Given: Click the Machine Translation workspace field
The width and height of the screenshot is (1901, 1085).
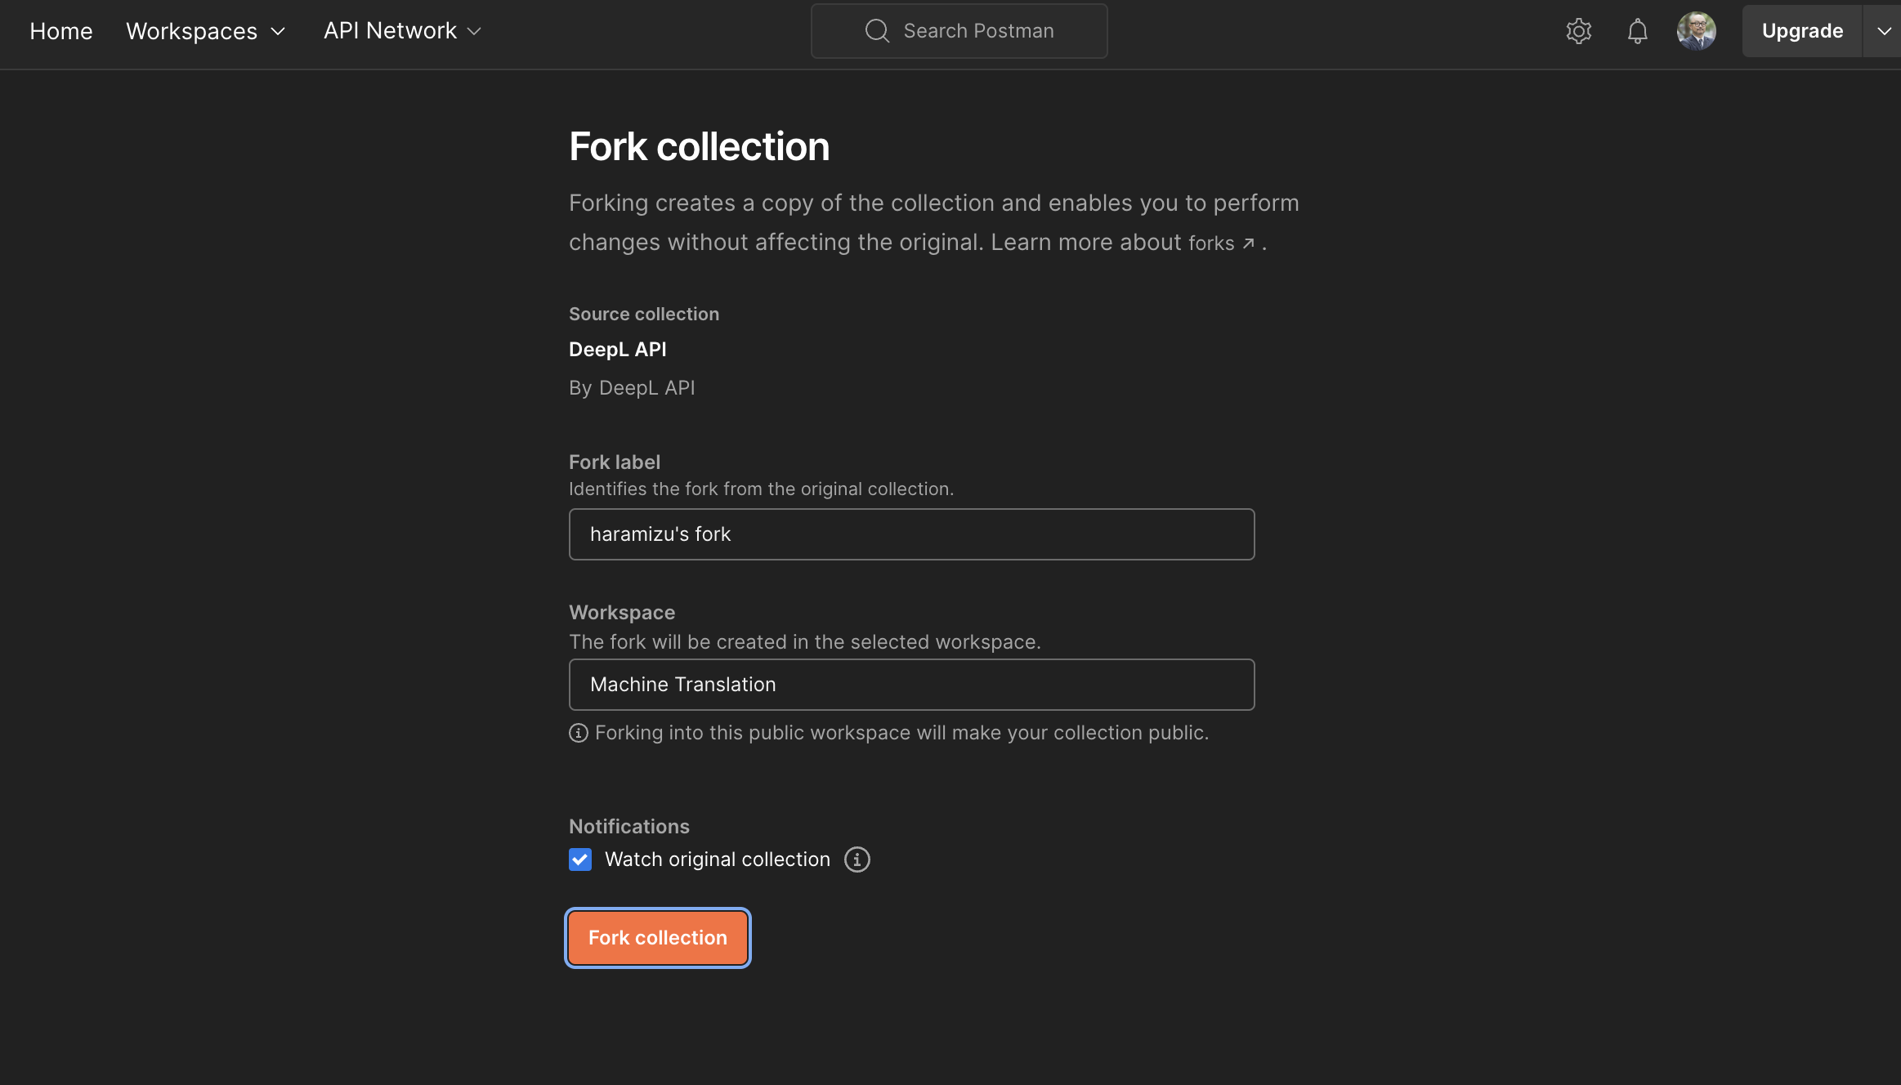Looking at the screenshot, I should pos(911,684).
